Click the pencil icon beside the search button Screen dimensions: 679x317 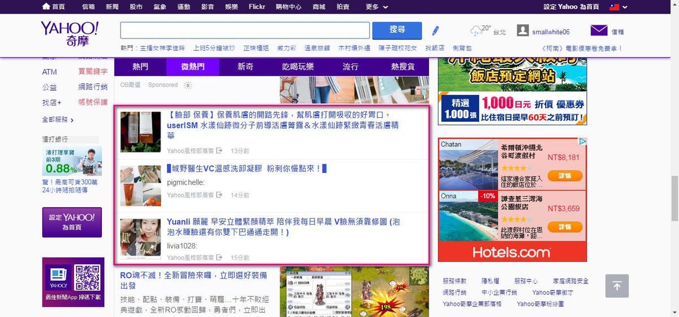coord(435,31)
